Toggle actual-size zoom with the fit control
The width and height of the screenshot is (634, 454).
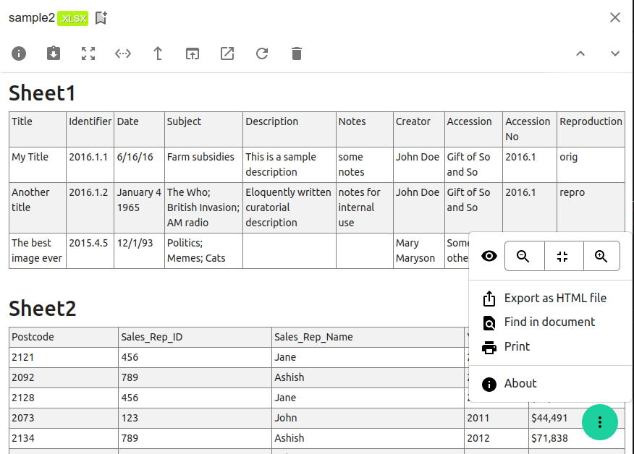pyautogui.click(x=564, y=256)
